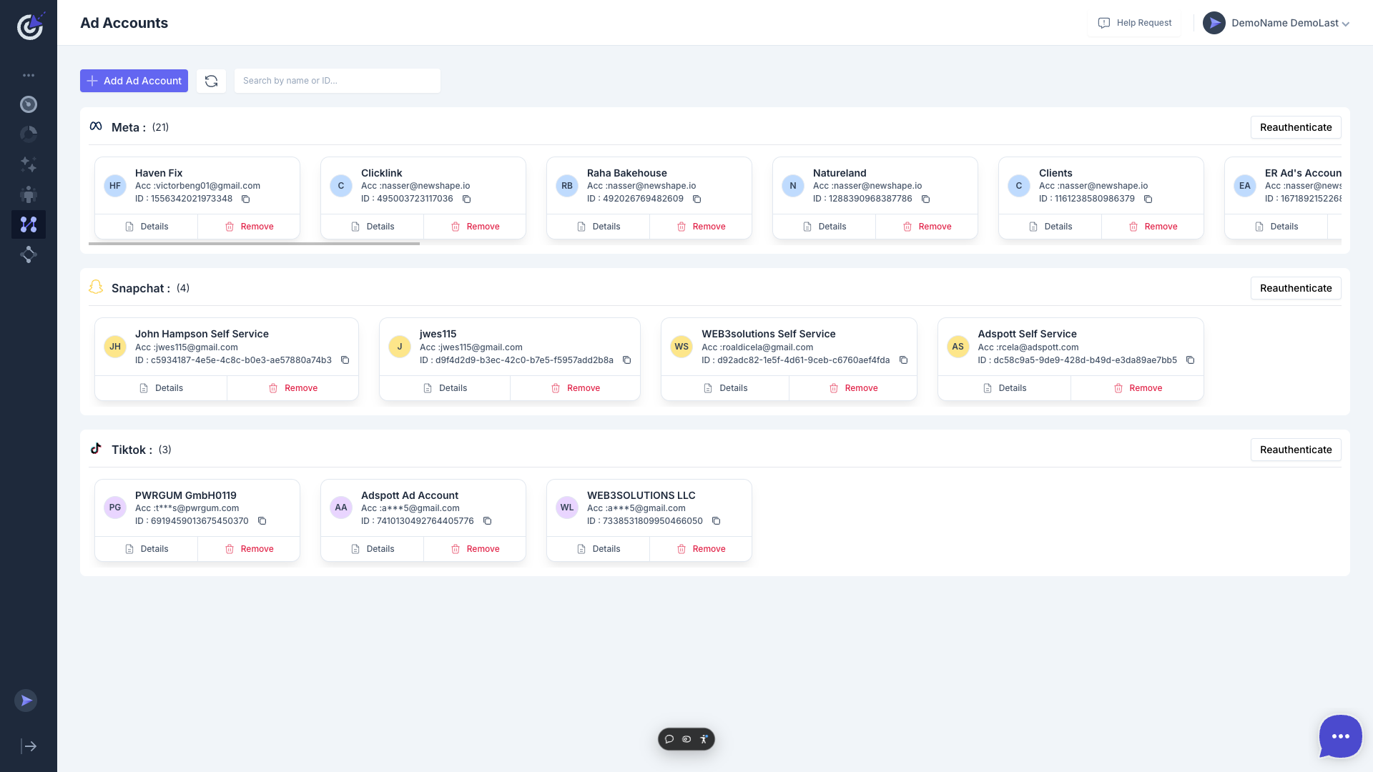The image size is (1373, 772).
Task: Open Details for Adspott Self Service
Action: tap(1004, 388)
